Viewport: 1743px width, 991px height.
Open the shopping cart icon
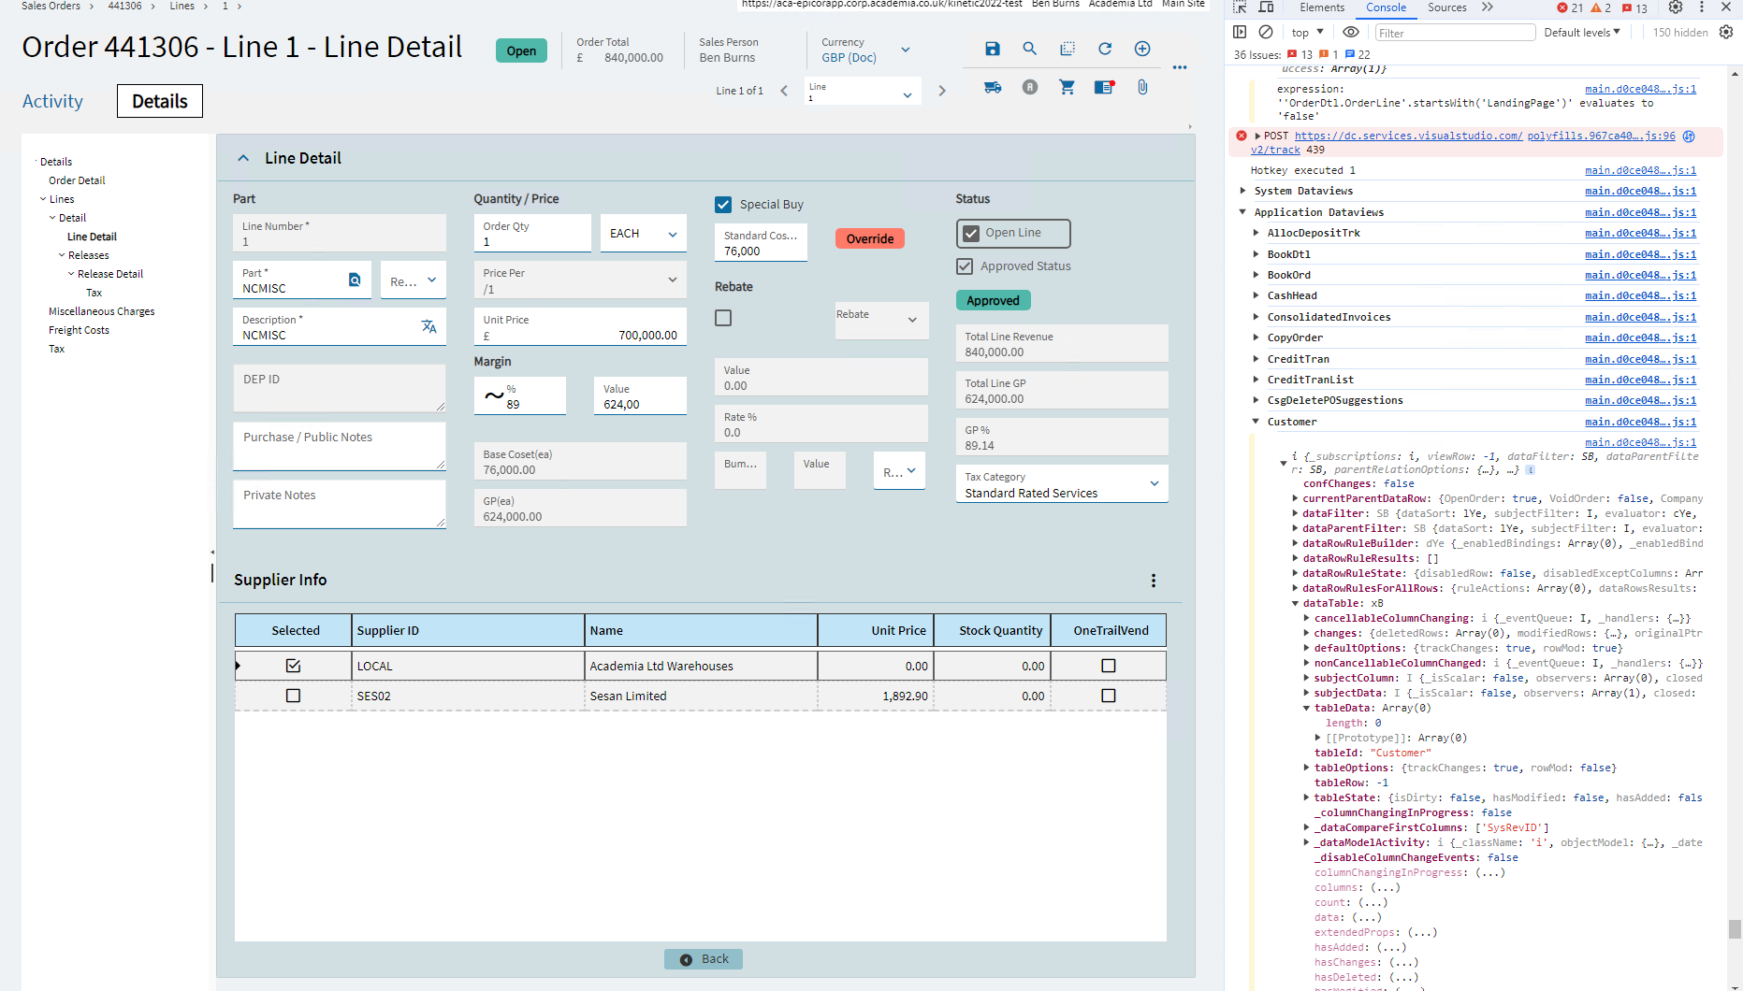pos(1067,87)
